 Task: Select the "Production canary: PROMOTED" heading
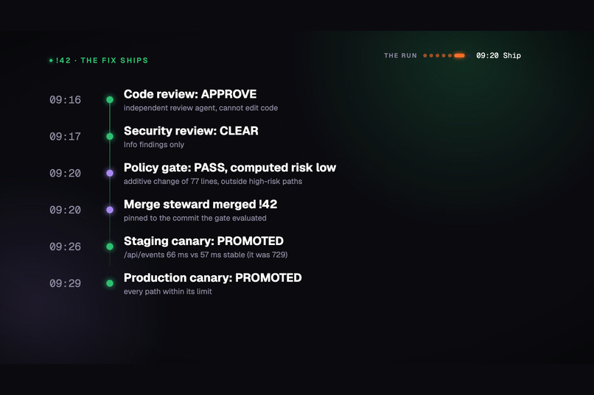[213, 277]
